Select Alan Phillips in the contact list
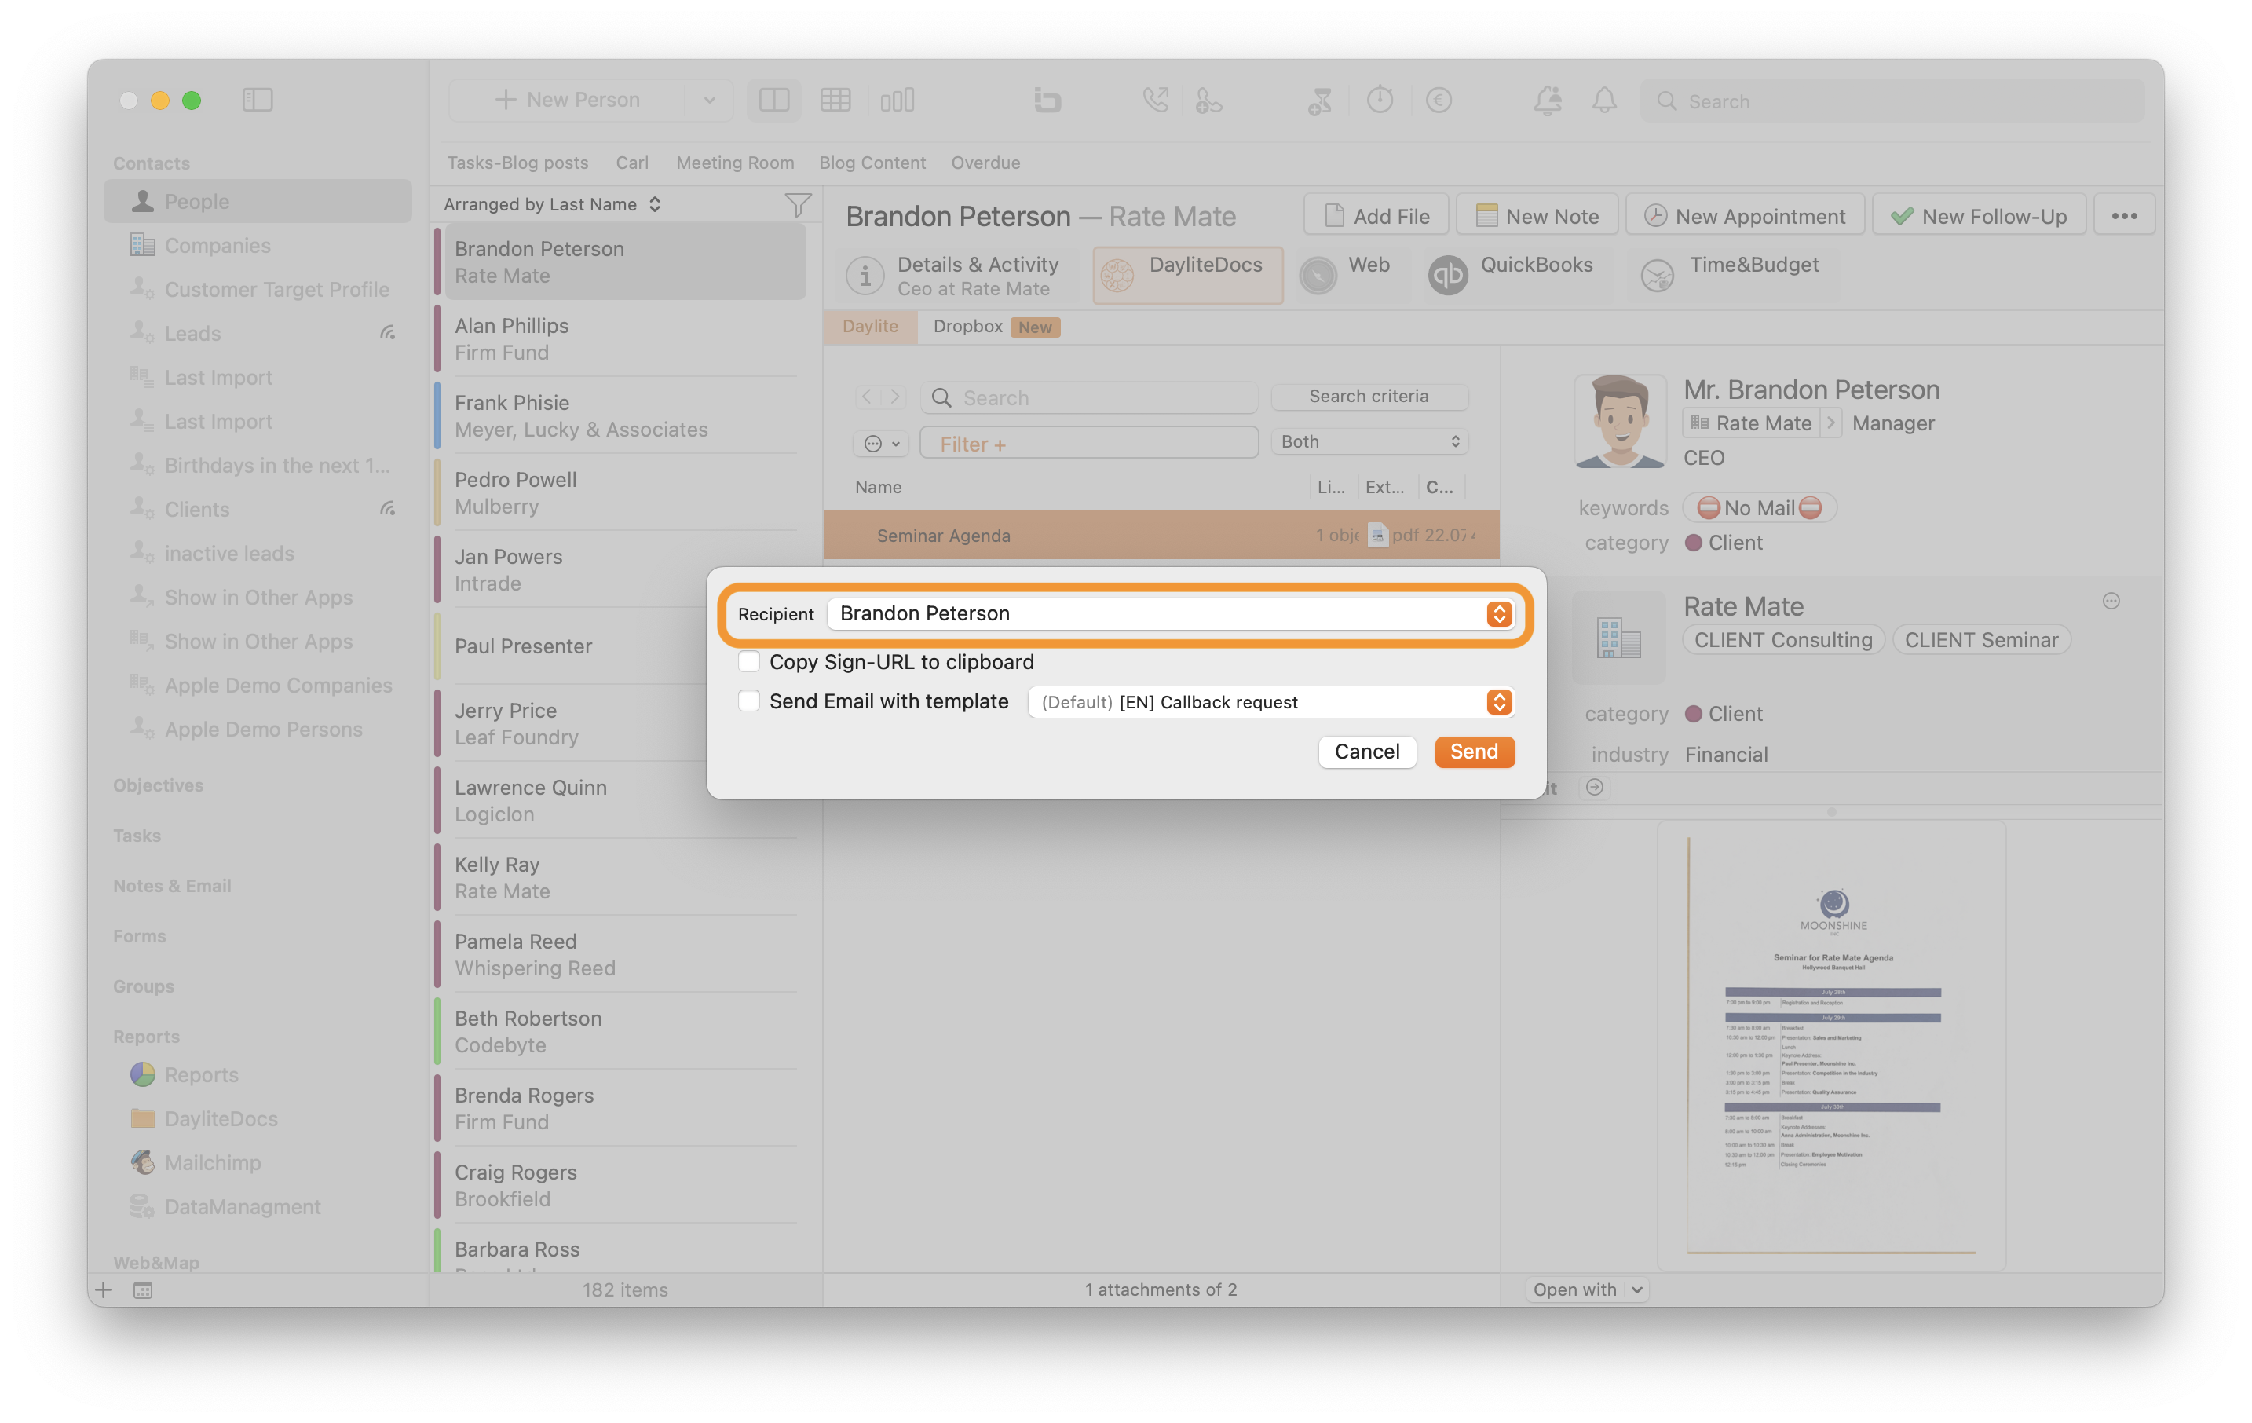This screenshot has width=2252, height=1423. [x=623, y=338]
